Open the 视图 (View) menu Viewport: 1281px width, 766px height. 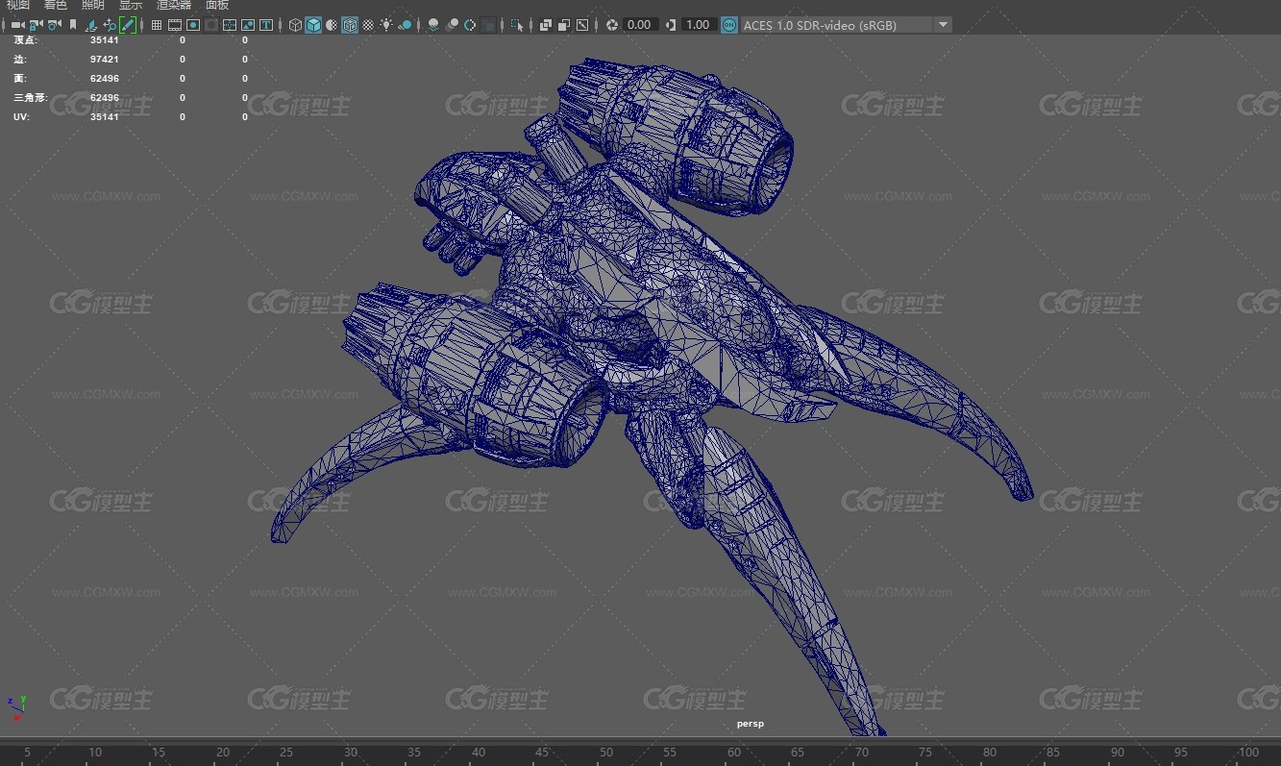(x=18, y=5)
